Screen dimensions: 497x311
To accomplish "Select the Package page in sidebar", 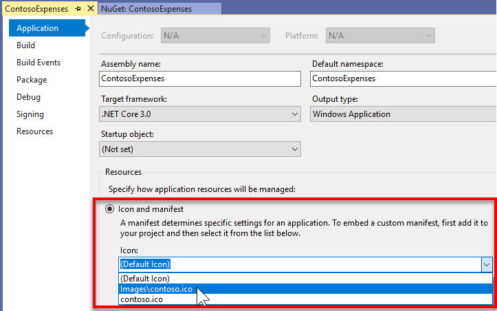I will pos(32,80).
